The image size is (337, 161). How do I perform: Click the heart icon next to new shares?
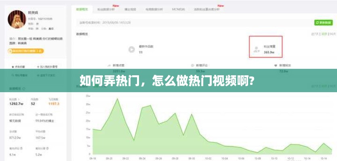tap(275, 65)
